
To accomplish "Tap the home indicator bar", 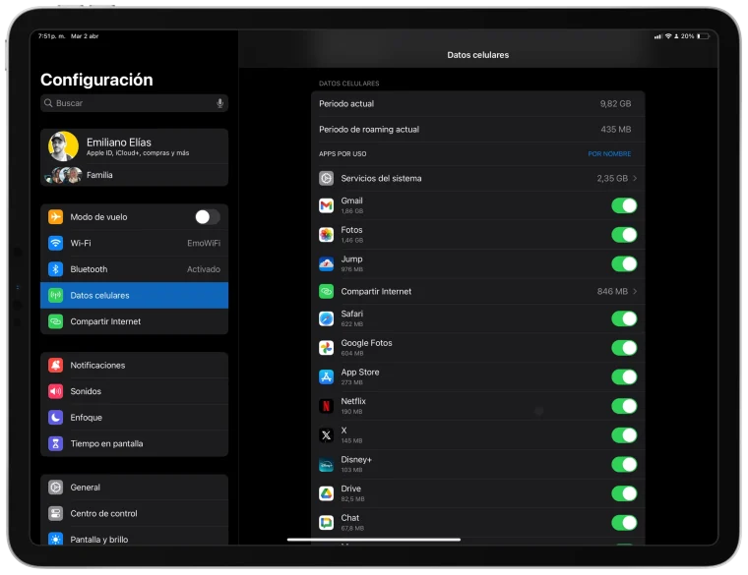I will pos(374,540).
